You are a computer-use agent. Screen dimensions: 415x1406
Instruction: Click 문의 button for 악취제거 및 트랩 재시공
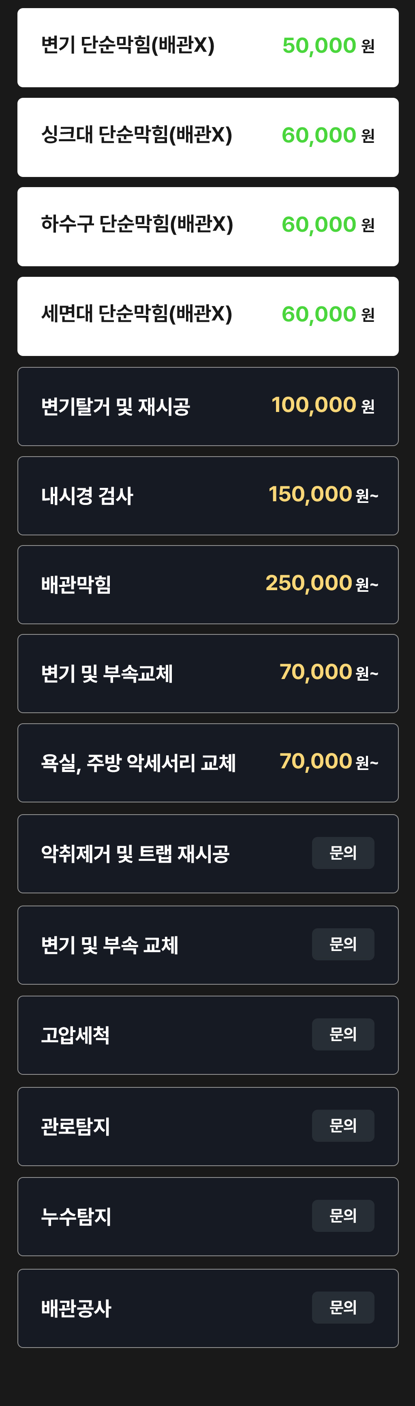[342, 852]
